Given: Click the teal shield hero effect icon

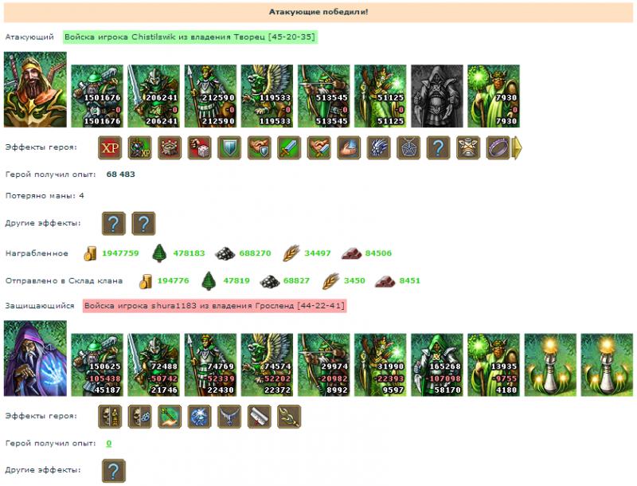Looking at the screenshot, I should [x=229, y=147].
